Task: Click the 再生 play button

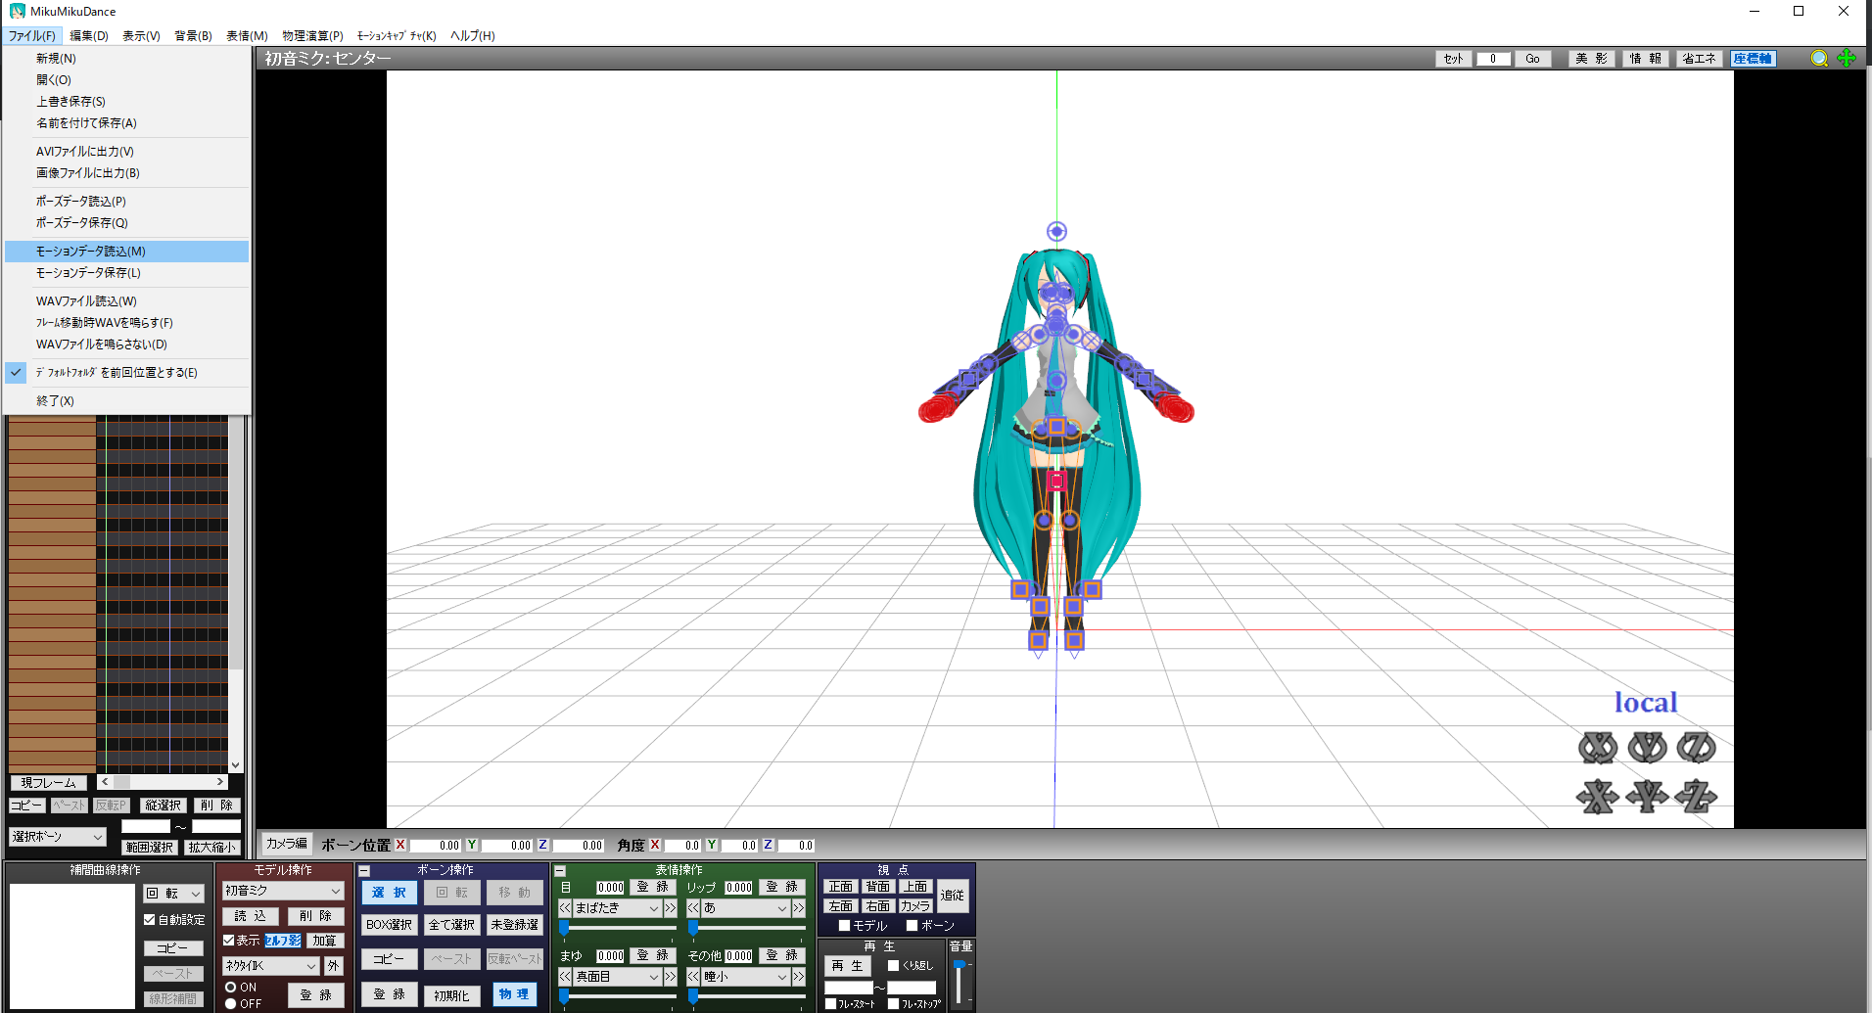Action: tap(848, 966)
